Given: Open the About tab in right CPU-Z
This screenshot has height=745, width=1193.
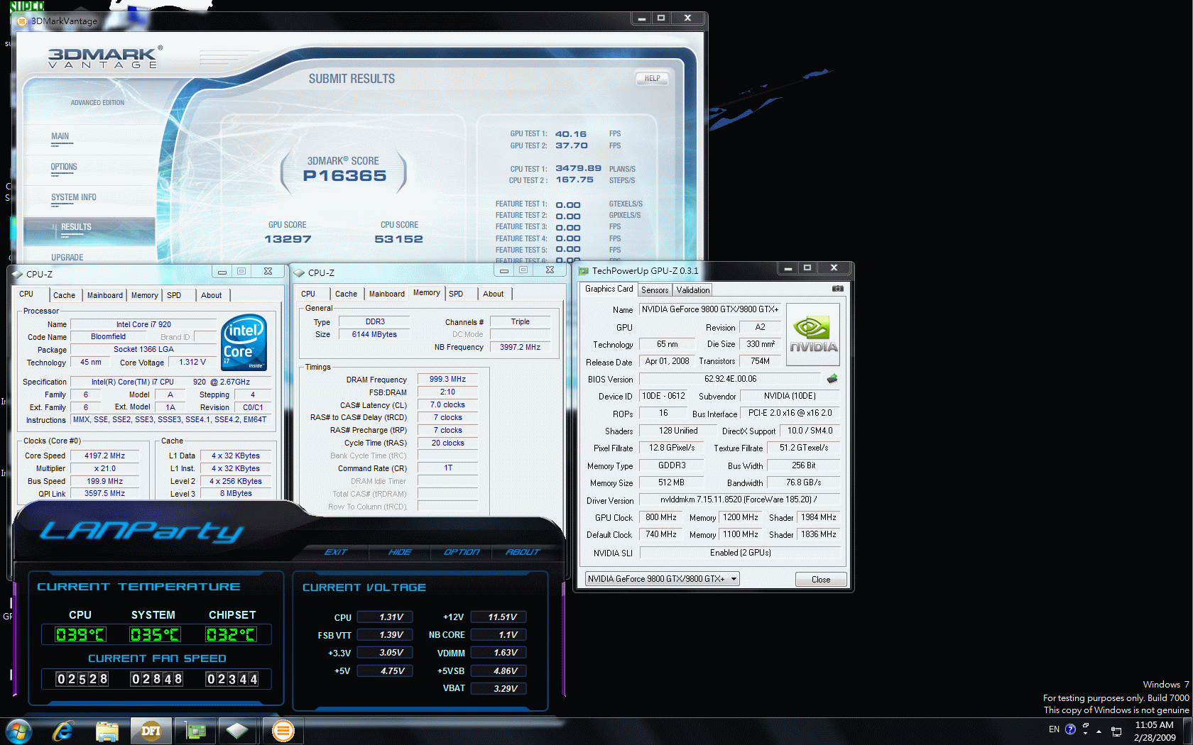Looking at the screenshot, I should coord(494,294).
